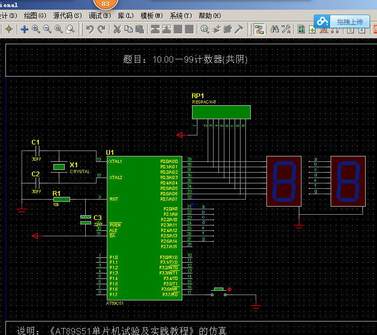
Task: Click the RST pin label
Action: [x=114, y=199]
